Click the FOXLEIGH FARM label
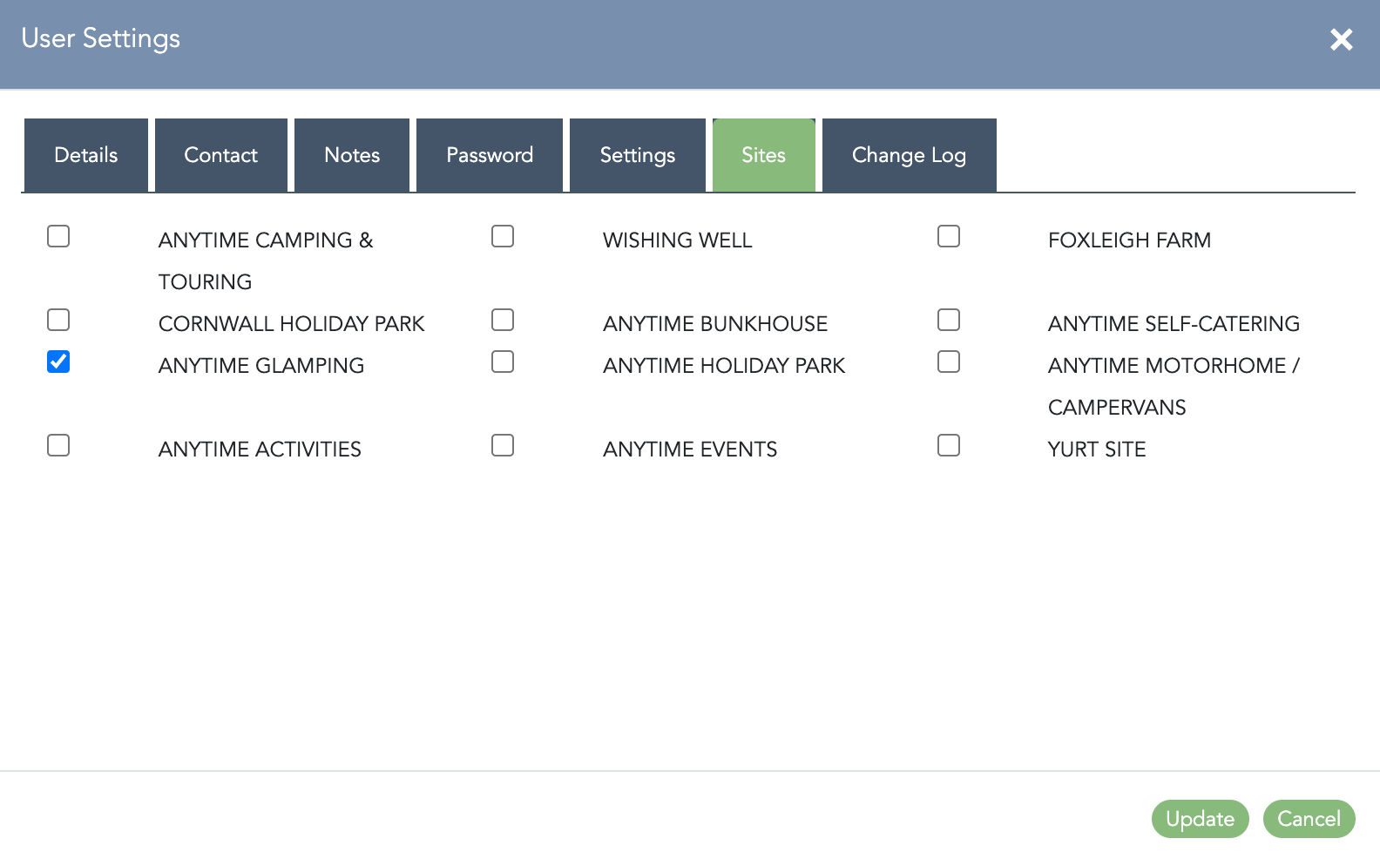This screenshot has height=852, width=1380. 1129,240
